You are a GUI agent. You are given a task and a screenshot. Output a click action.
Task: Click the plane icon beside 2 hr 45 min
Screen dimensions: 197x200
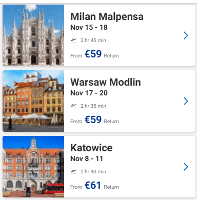(x=73, y=41)
